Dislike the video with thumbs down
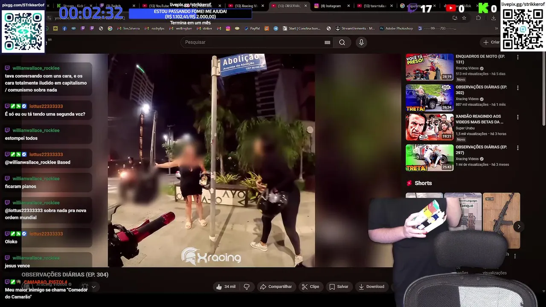The height and width of the screenshot is (307, 546). coord(247,287)
